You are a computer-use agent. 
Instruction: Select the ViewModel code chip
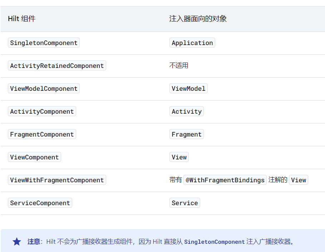point(188,88)
